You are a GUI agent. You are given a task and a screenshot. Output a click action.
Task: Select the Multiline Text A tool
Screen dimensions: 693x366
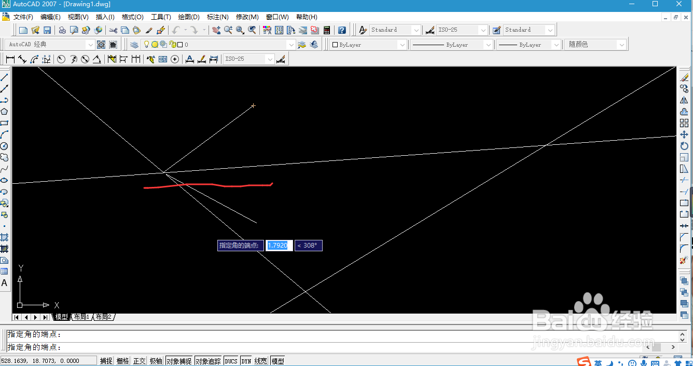4,283
